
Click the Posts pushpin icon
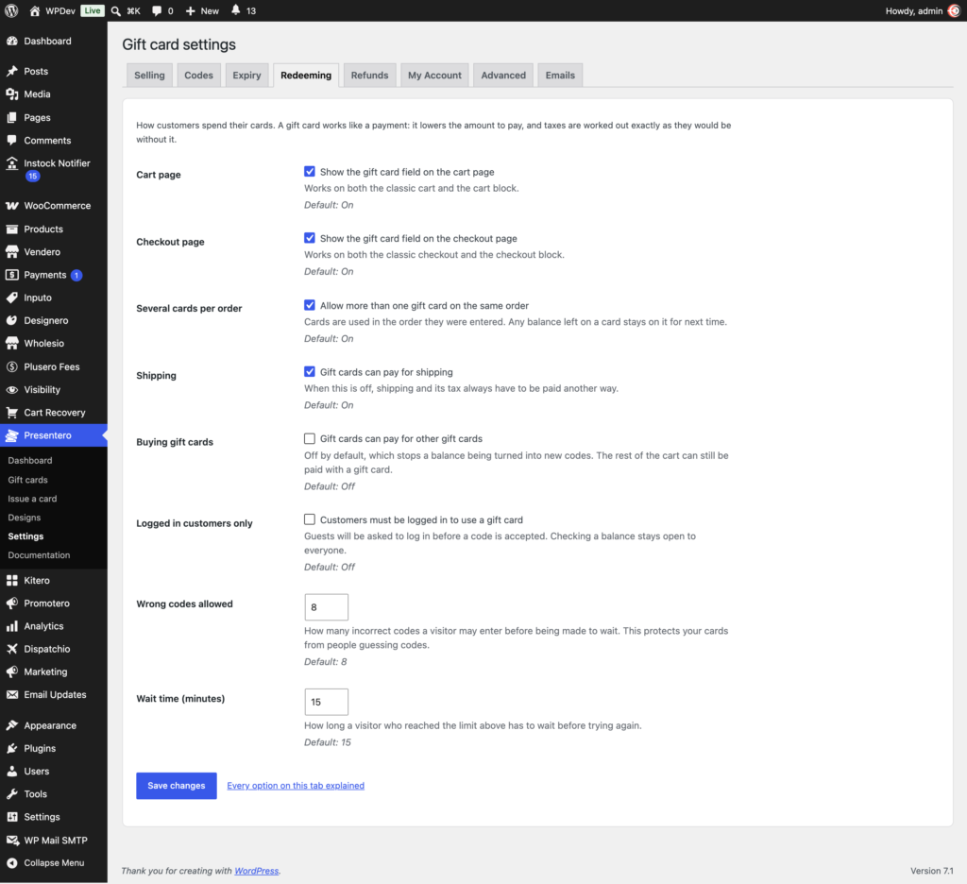click(11, 71)
